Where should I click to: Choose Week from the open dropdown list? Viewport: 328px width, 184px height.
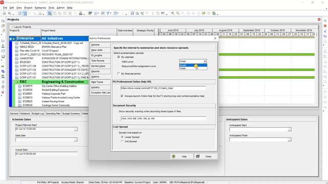pyautogui.click(x=193, y=68)
